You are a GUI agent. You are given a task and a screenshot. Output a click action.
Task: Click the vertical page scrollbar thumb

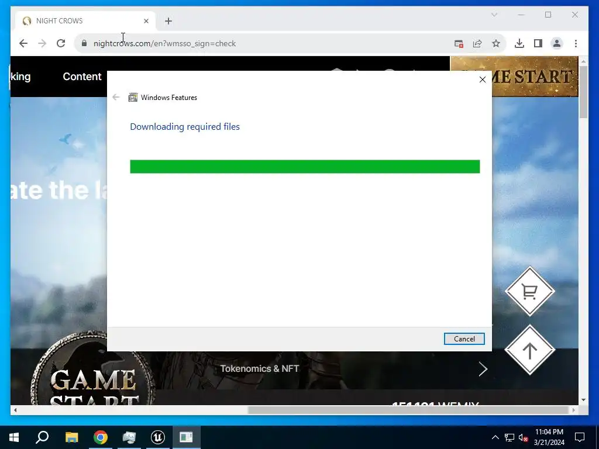pyautogui.click(x=583, y=92)
